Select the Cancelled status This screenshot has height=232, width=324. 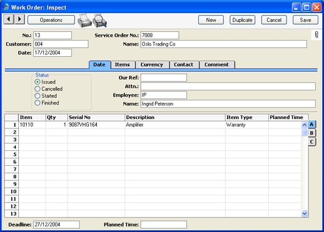tap(38, 89)
